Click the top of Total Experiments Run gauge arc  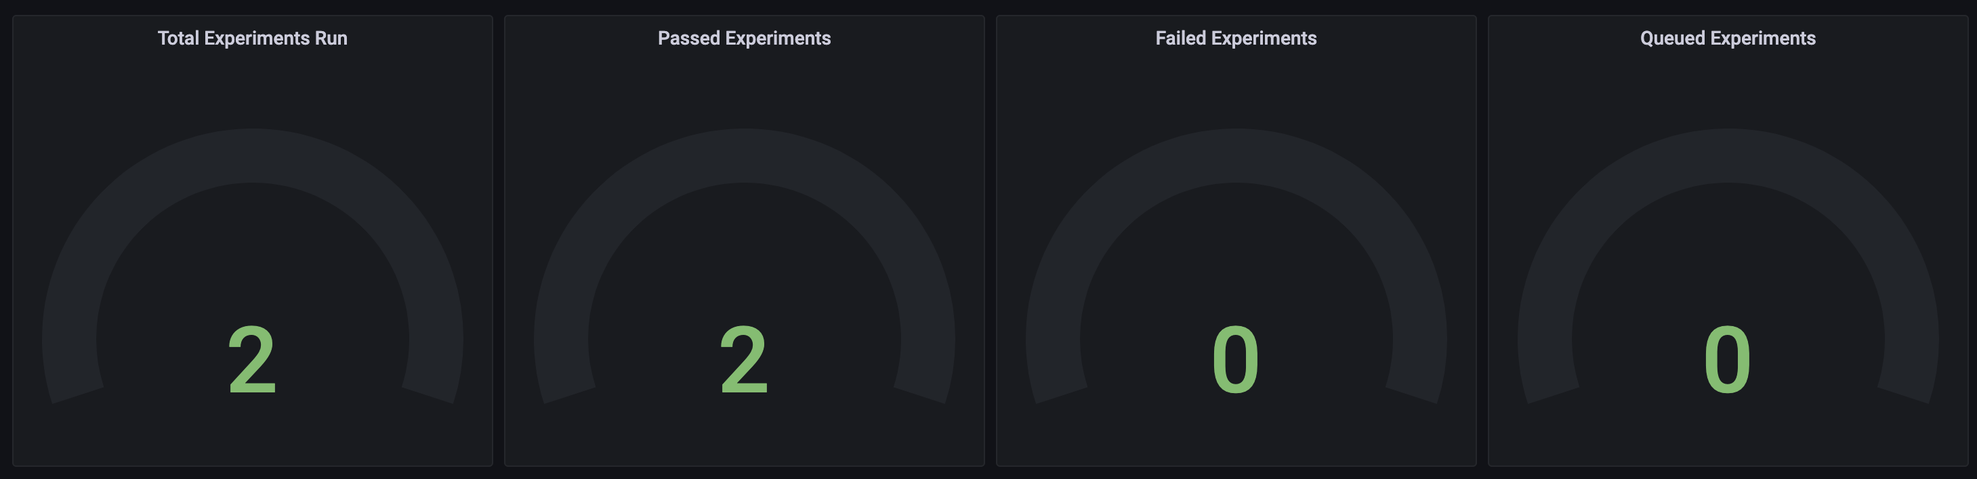click(253, 156)
